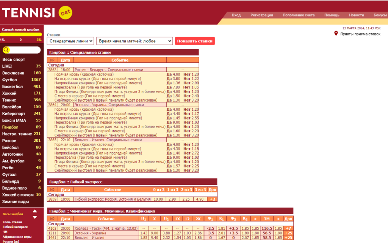Click the +7 Доп cell for Хозяева - Гости
The height and width of the screenshot is (243, 388).
288,228
